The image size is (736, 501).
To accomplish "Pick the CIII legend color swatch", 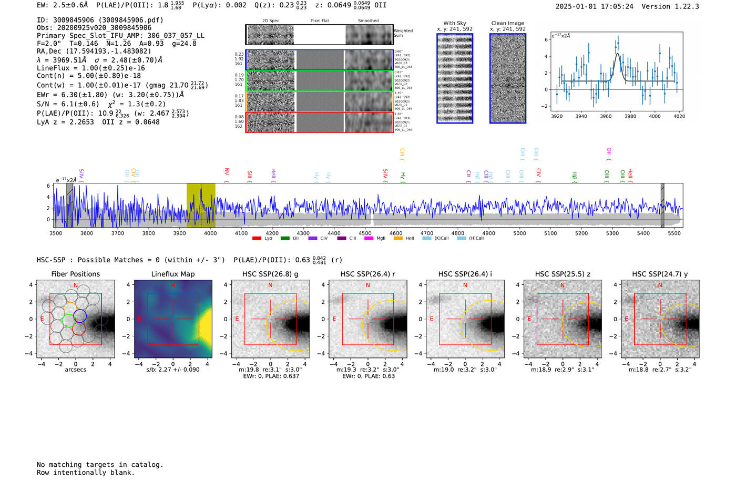I will click(341, 239).
